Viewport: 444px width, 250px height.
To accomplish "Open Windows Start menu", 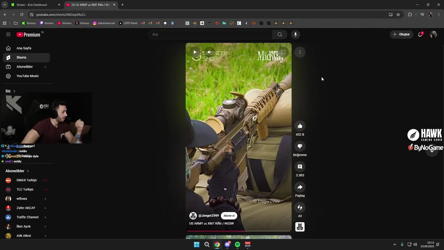I will coord(197,244).
